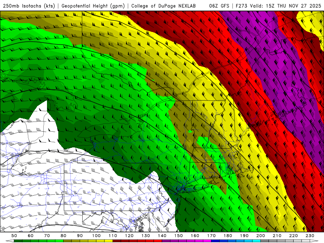
Task: Click the dark gray swatch just after 200
Action: (x=265, y=241)
